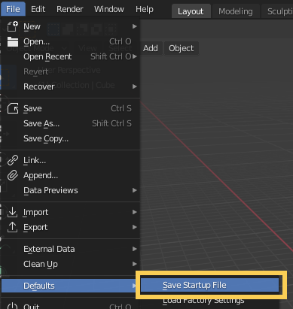The height and width of the screenshot is (309, 293).
Task: Click the Ctrl S shortcut text
Action: tap(121, 108)
